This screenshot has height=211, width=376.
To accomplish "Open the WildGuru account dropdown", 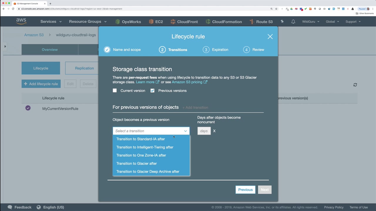I will [x=311, y=22].
